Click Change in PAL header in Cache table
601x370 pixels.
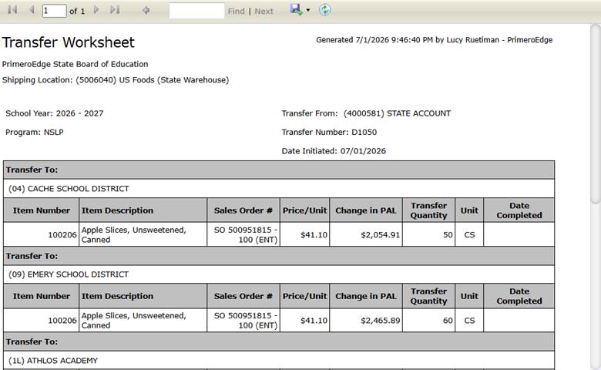coord(366,210)
